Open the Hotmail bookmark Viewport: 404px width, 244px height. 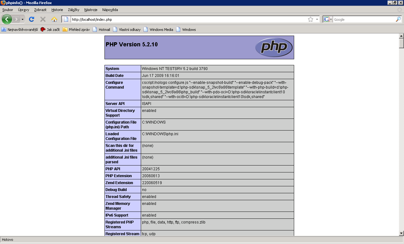101,30
